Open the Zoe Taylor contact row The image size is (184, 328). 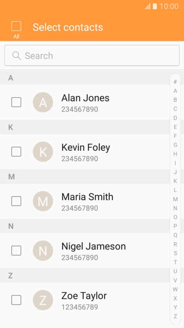point(84,300)
